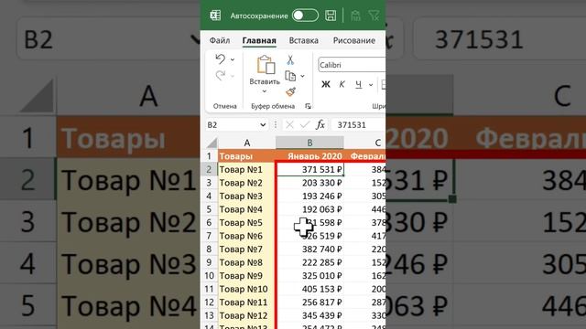586x329 pixels.
Task: Switch to the Главная tab
Action: [x=259, y=40]
